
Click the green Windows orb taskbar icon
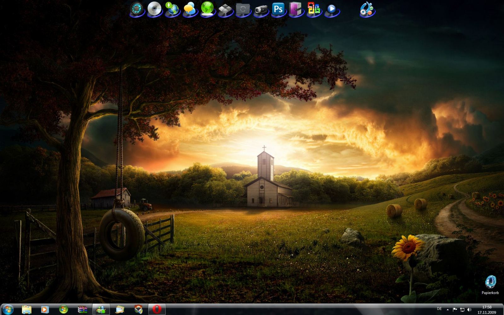click(x=63, y=310)
